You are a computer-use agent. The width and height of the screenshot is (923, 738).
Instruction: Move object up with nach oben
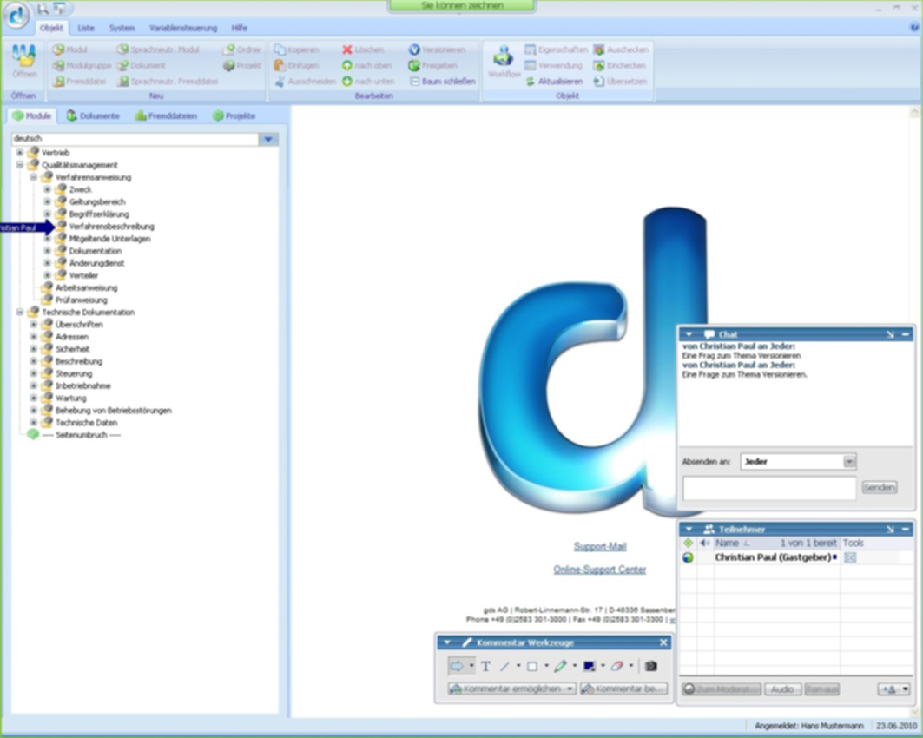click(x=366, y=65)
